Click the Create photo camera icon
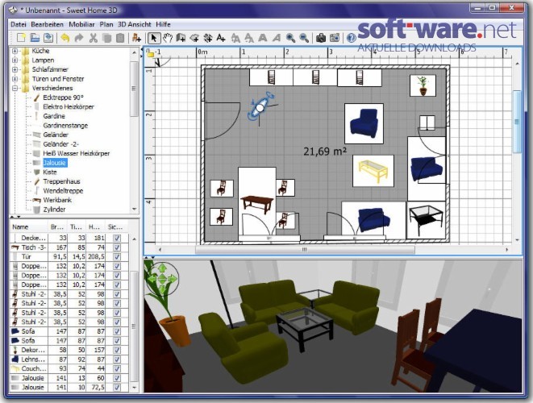The width and height of the screenshot is (533, 403). [x=321, y=38]
